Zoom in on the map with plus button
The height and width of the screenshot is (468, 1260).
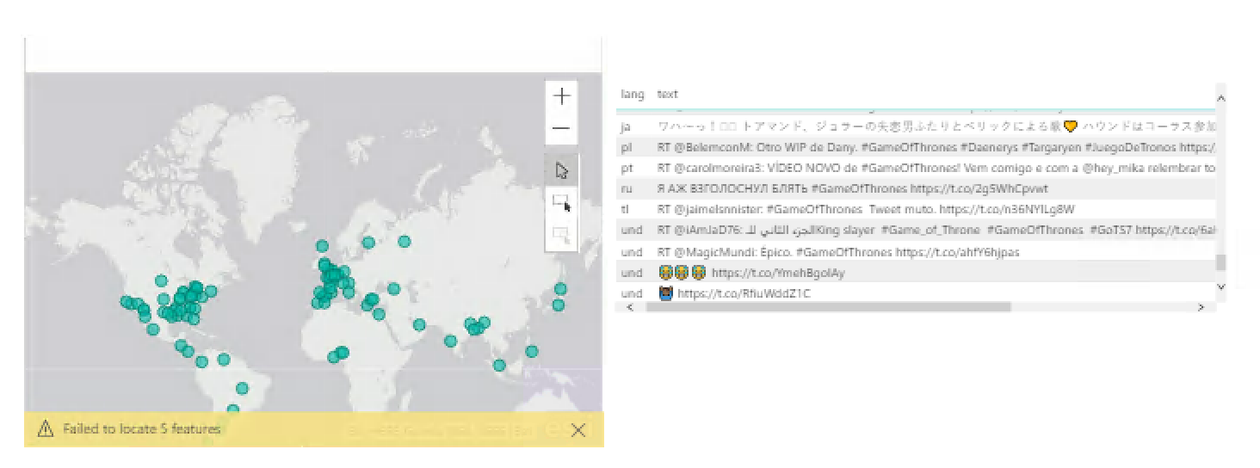(561, 95)
